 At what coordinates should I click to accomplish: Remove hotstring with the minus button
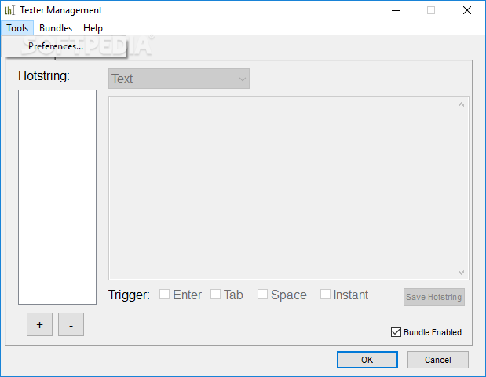(x=71, y=324)
